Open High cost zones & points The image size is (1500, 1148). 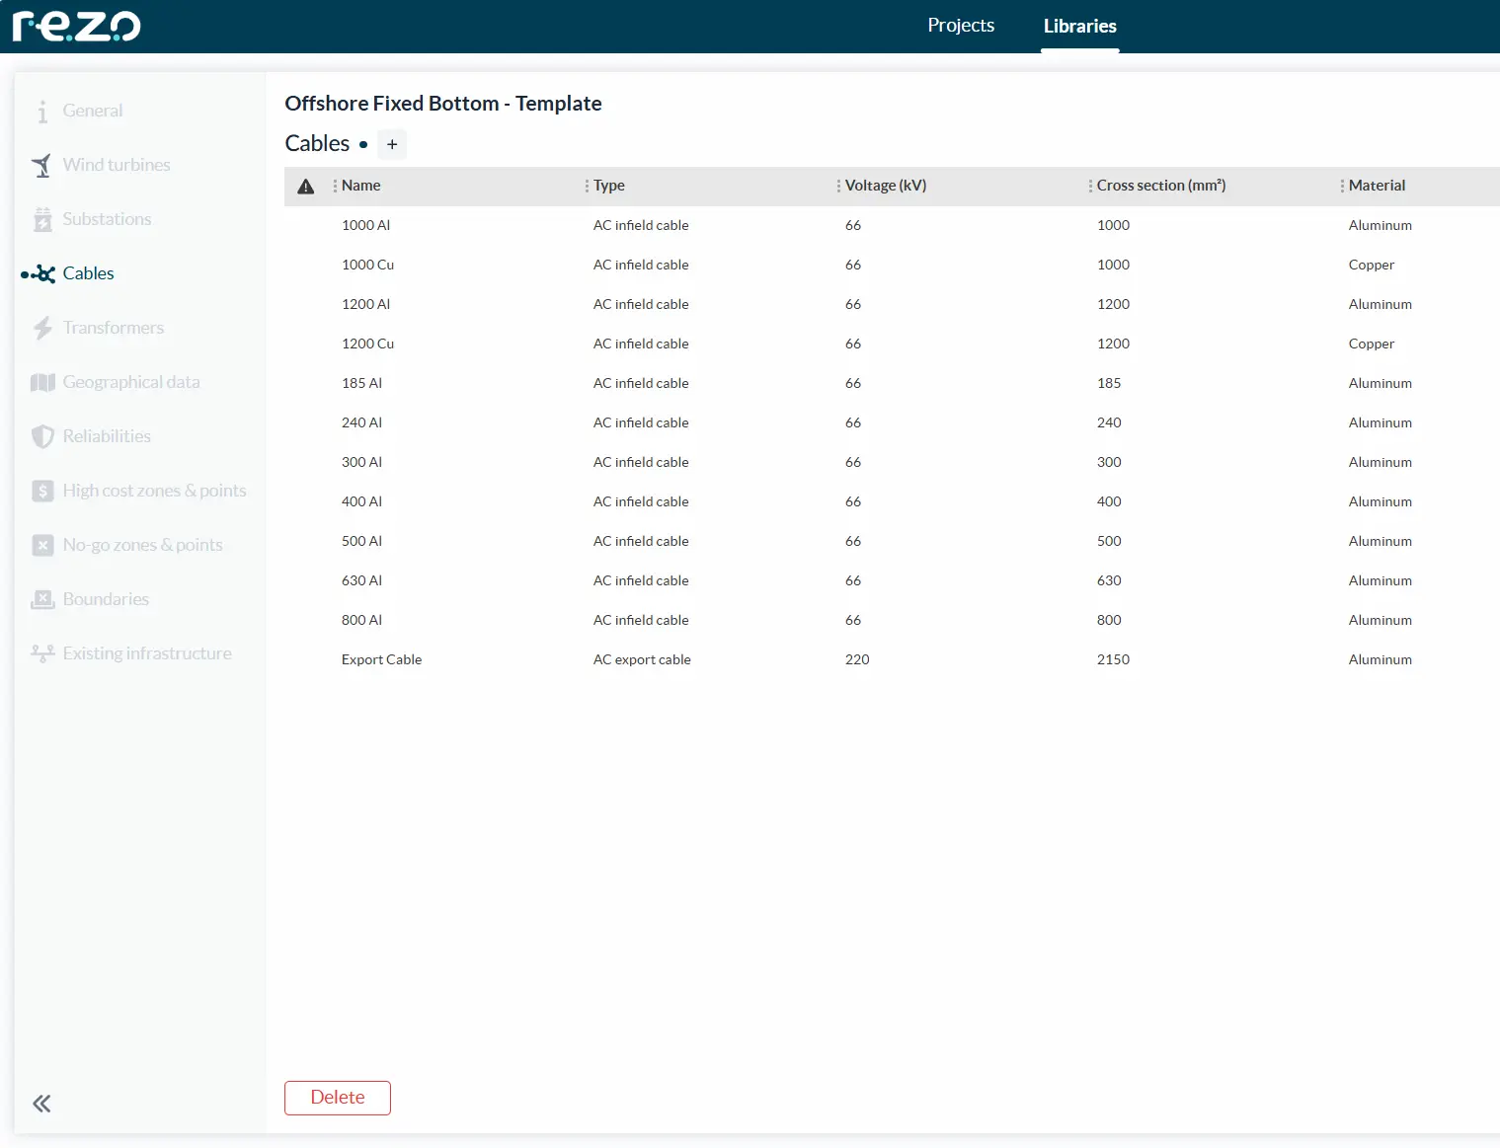(x=154, y=490)
